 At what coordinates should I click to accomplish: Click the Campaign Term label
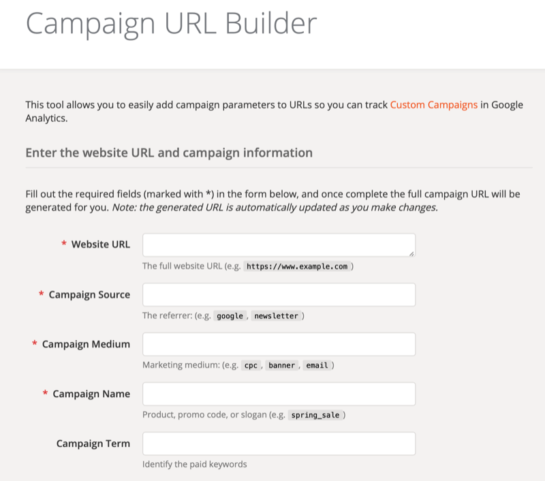[93, 444]
